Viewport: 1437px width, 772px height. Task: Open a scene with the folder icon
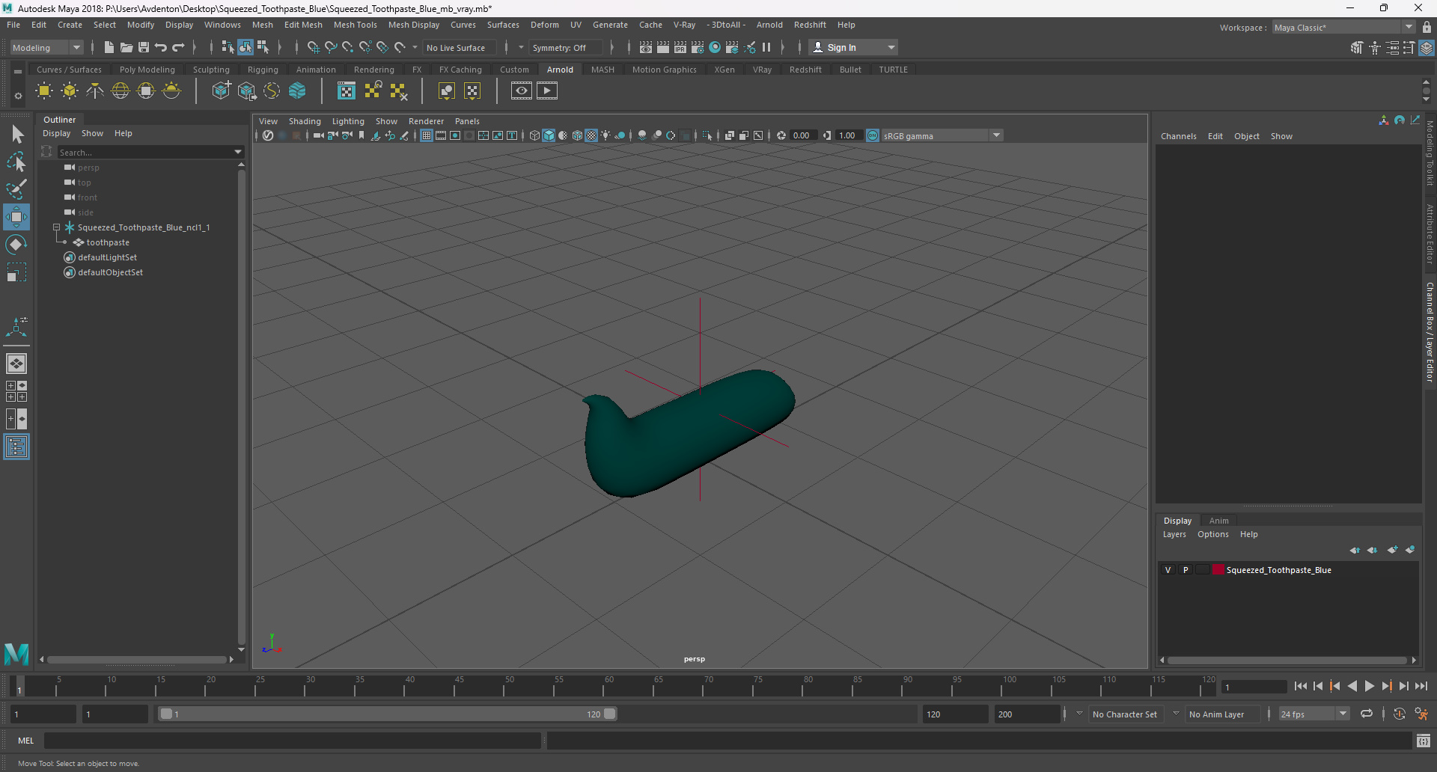126,47
